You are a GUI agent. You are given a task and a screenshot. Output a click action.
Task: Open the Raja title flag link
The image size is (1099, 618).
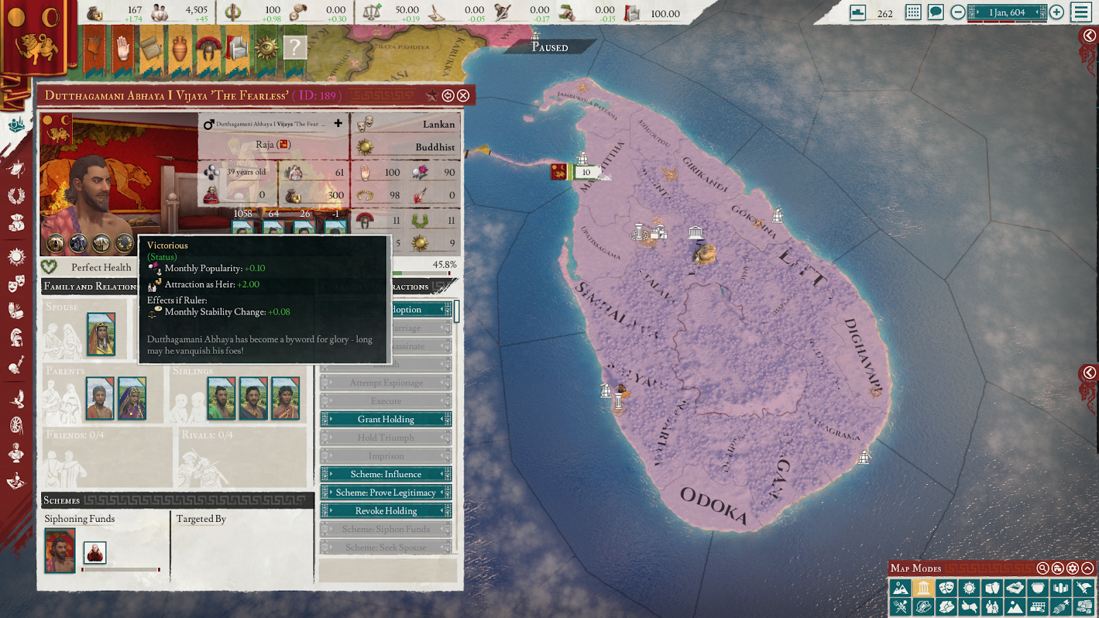pyautogui.click(x=284, y=144)
